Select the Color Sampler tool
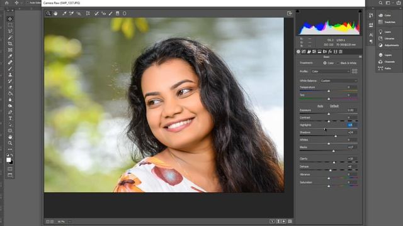 tap(71, 13)
